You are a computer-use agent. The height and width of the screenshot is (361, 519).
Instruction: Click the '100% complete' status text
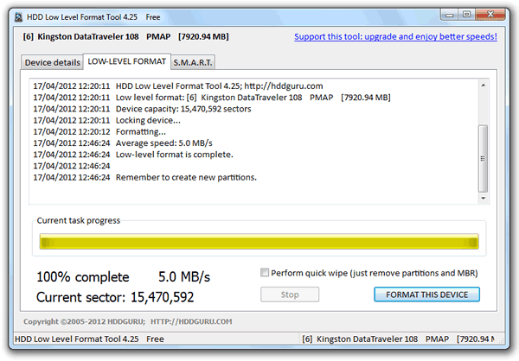pos(83,277)
